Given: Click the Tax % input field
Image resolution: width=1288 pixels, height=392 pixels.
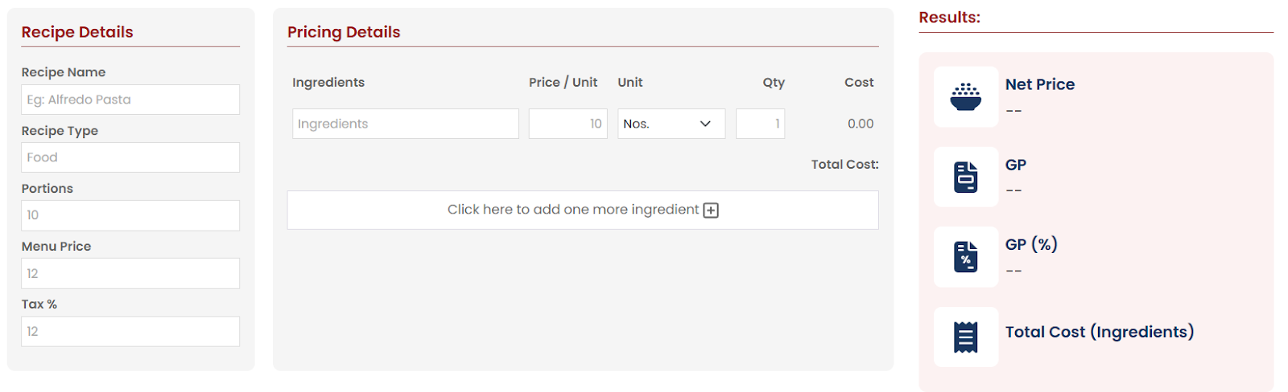Looking at the screenshot, I should click(x=130, y=331).
